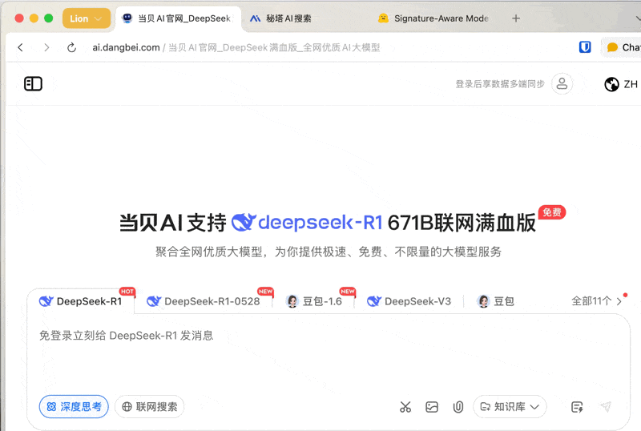Click 登录后享数据多端同步 login link
Image resolution: width=641 pixels, height=431 pixels.
500,84
